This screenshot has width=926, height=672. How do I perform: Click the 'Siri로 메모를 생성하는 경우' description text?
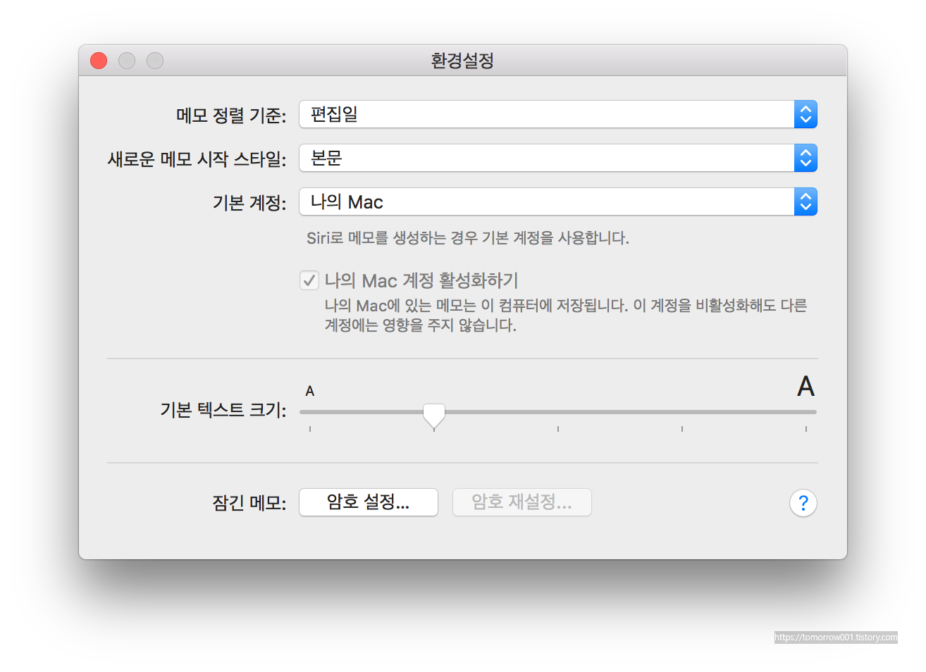pos(468,238)
